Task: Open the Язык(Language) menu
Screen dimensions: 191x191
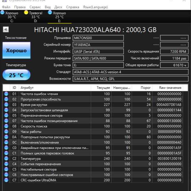Action: pyautogui.click(x=95, y=7)
